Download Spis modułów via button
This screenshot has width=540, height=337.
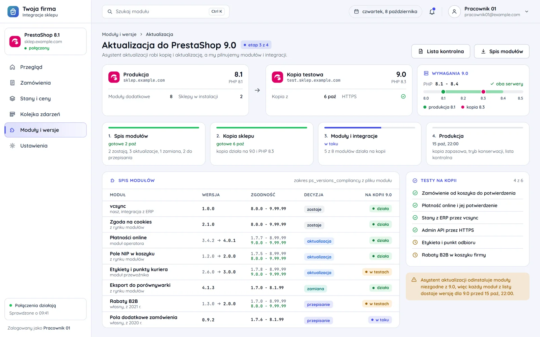502,51
